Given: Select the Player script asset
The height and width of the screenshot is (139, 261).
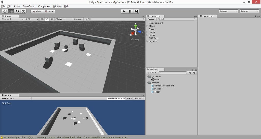Looking at the screenshot, I should click(158, 89).
